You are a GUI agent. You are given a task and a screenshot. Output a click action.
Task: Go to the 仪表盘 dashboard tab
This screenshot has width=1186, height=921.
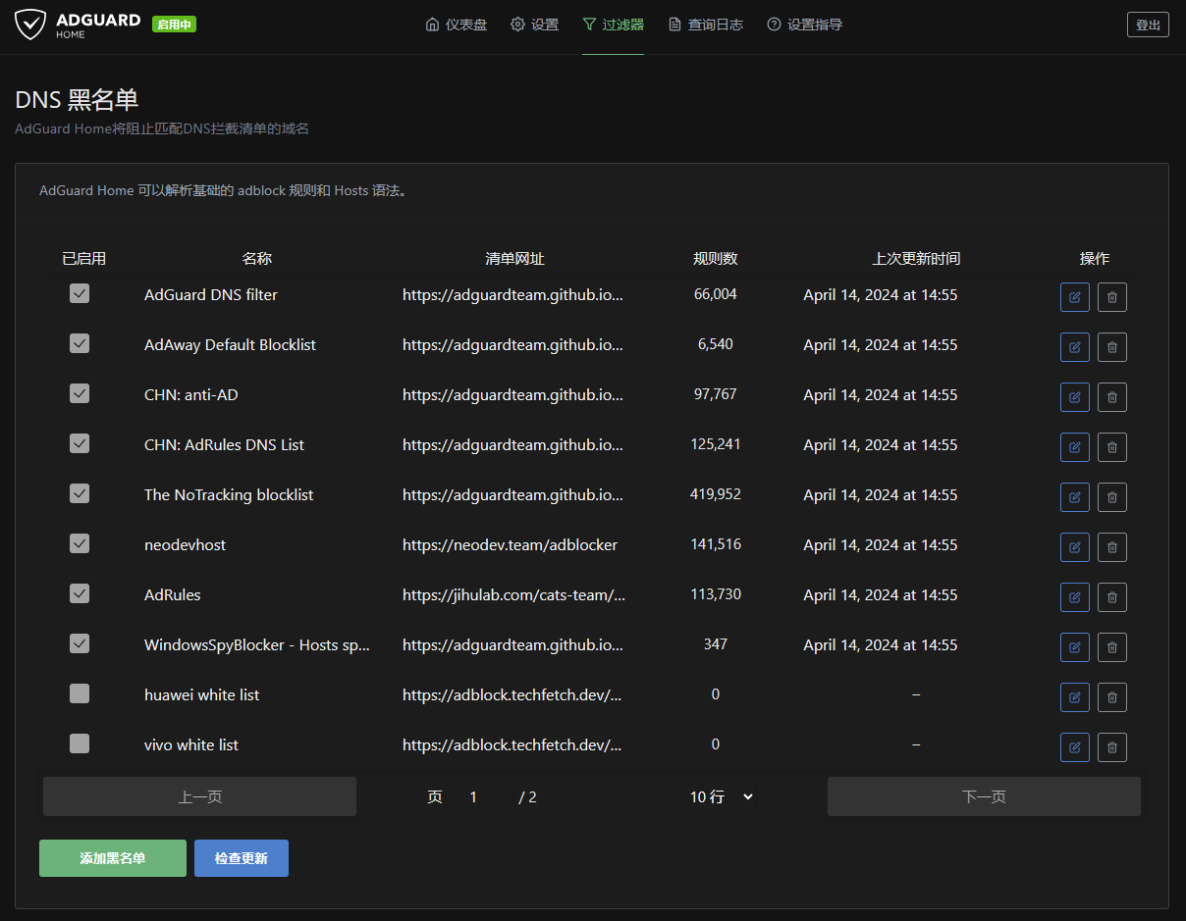[x=456, y=25]
